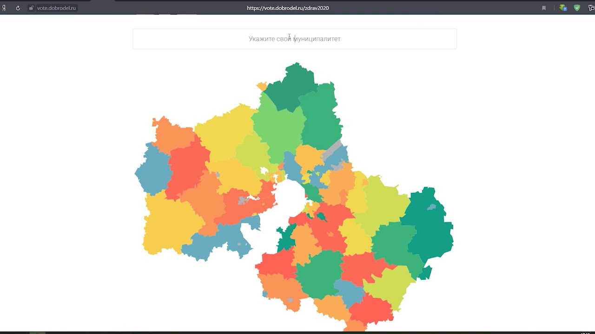The width and height of the screenshot is (595, 334).
Task: Select the red region at the southern bottom
Action: [x=372, y=308]
